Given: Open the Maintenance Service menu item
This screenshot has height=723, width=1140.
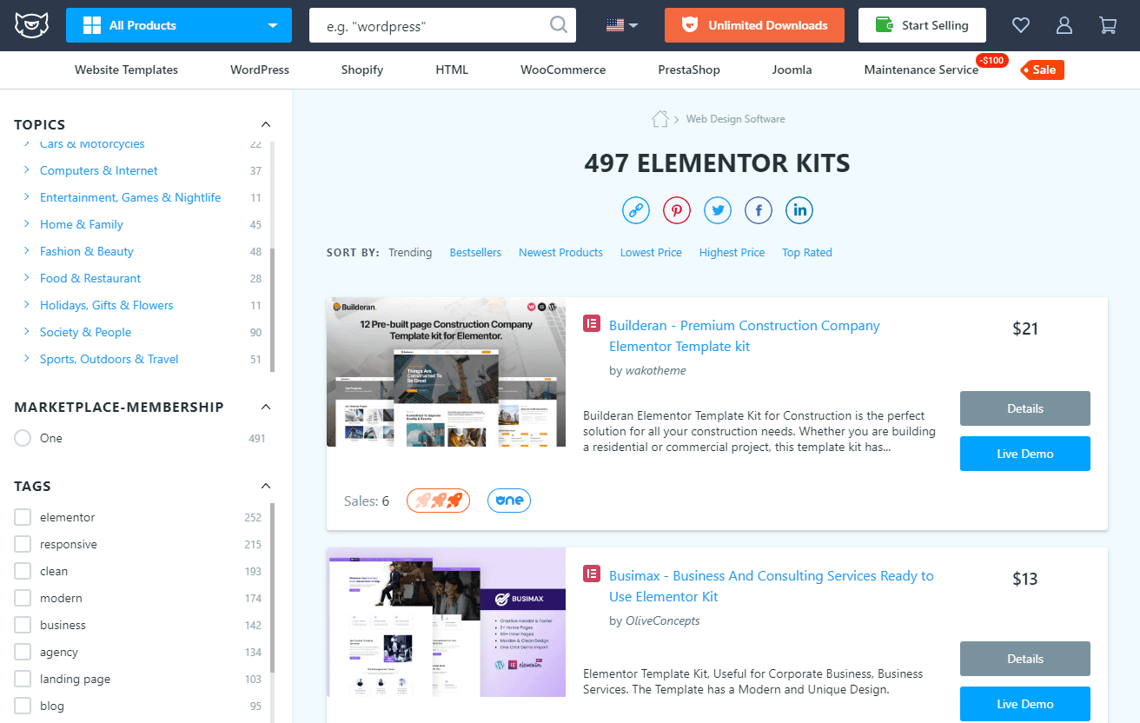Looking at the screenshot, I should tap(921, 70).
